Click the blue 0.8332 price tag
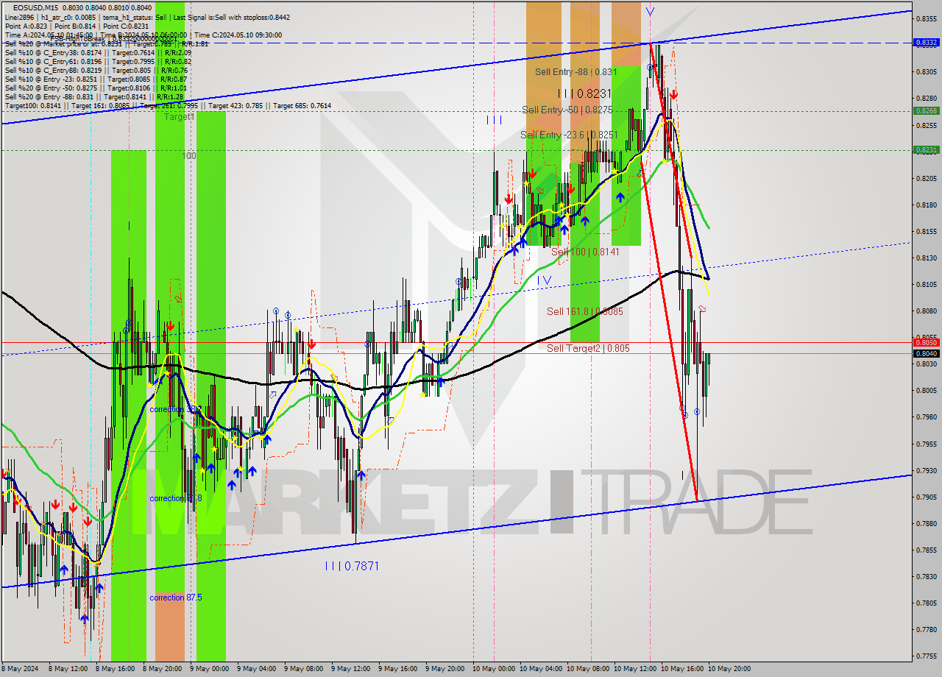Image resolution: width=942 pixels, height=677 pixels. pyautogui.click(x=925, y=43)
